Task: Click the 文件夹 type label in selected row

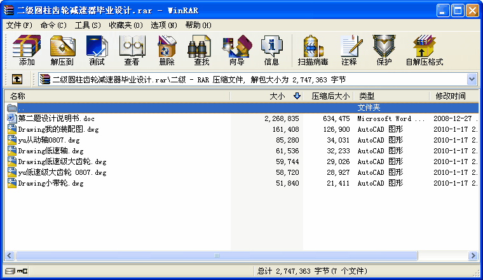Action: 369,108
